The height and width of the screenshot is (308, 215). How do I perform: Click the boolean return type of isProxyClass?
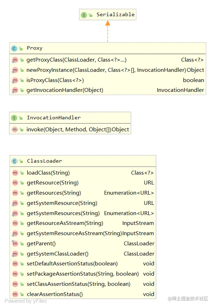coord(193,80)
